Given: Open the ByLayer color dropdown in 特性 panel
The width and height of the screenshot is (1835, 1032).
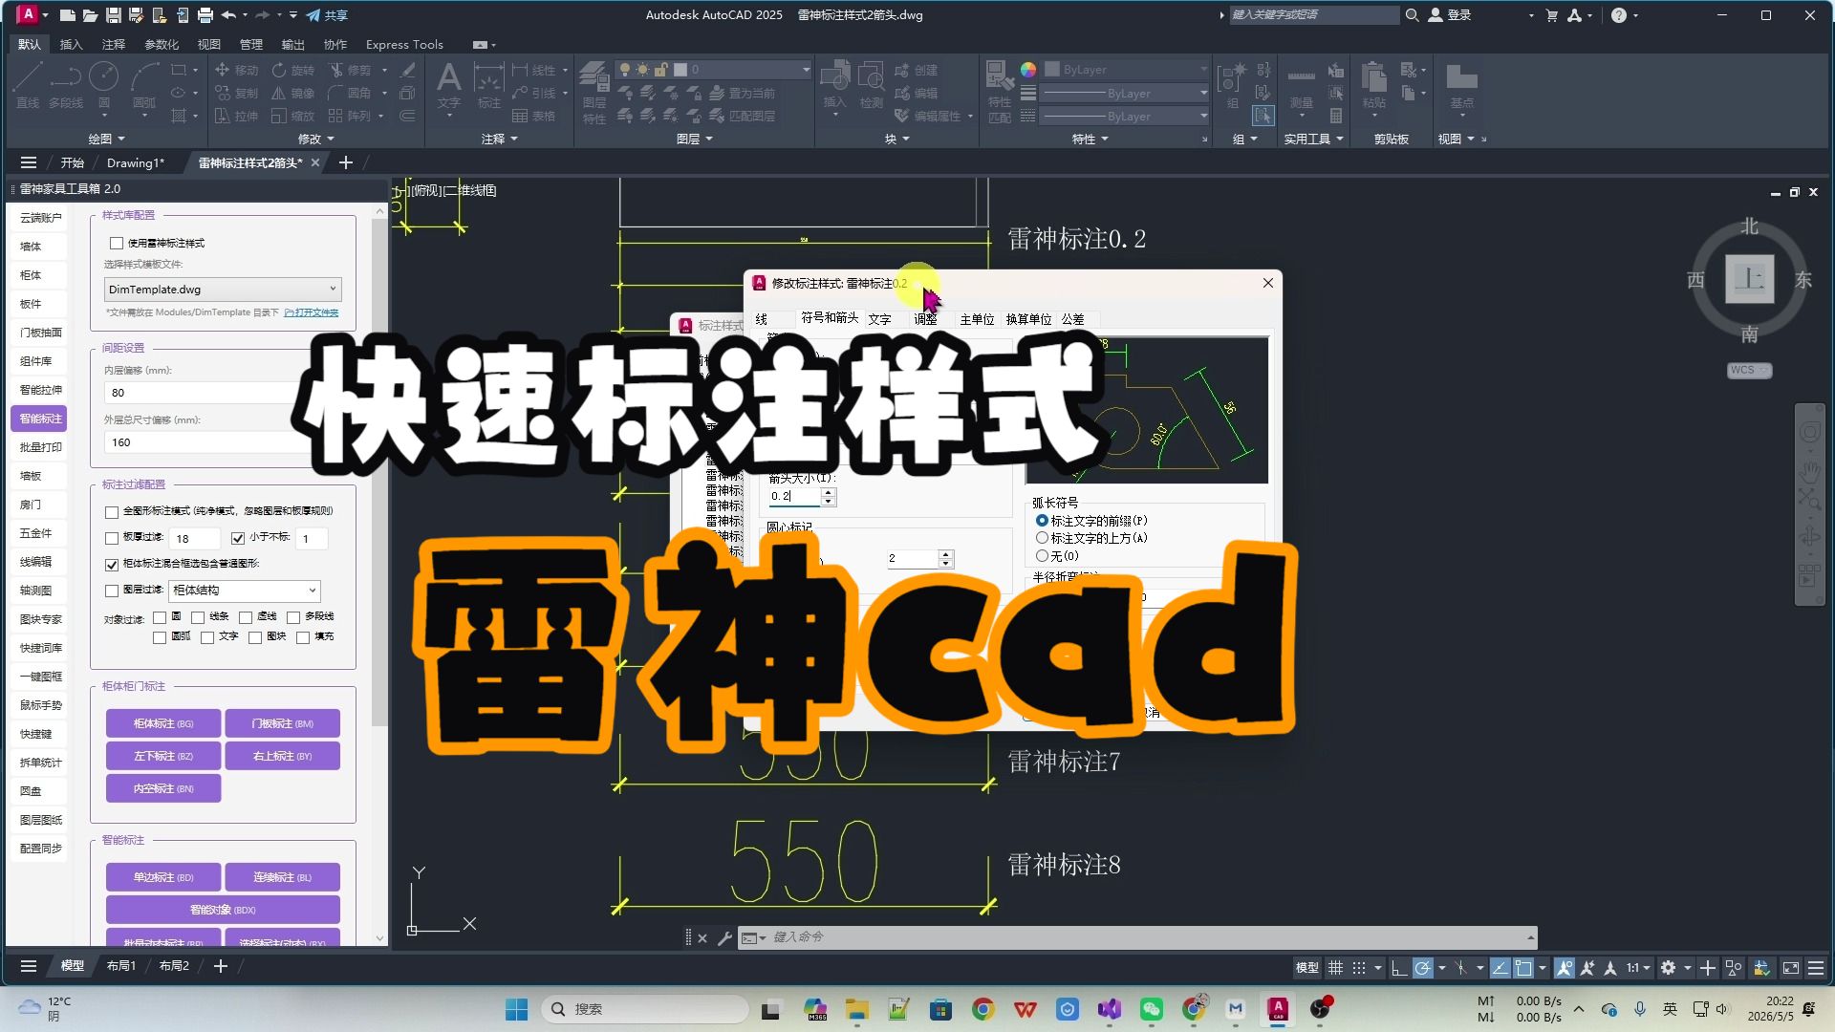Looking at the screenshot, I should coord(1127,70).
